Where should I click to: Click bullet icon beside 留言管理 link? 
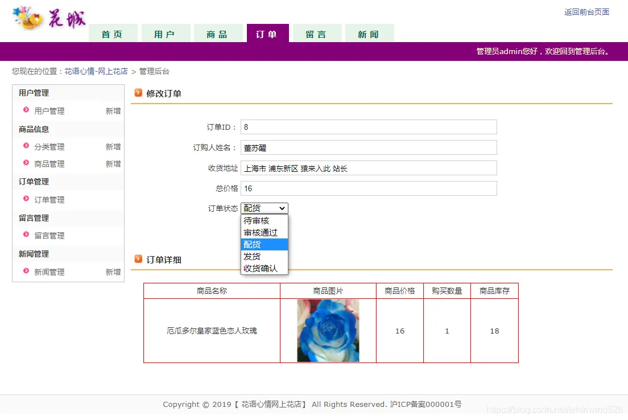pos(26,234)
